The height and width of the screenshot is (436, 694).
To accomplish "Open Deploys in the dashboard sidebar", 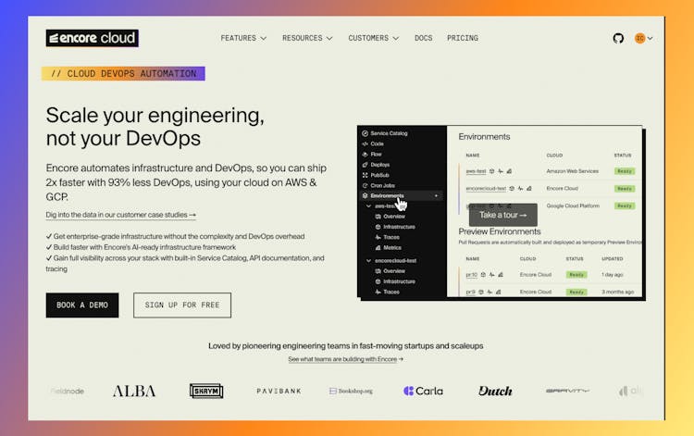I will 376,165.
